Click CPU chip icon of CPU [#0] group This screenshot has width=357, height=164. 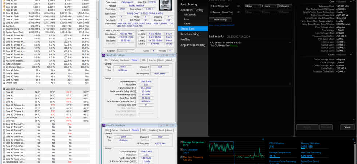tap(4, 89)
